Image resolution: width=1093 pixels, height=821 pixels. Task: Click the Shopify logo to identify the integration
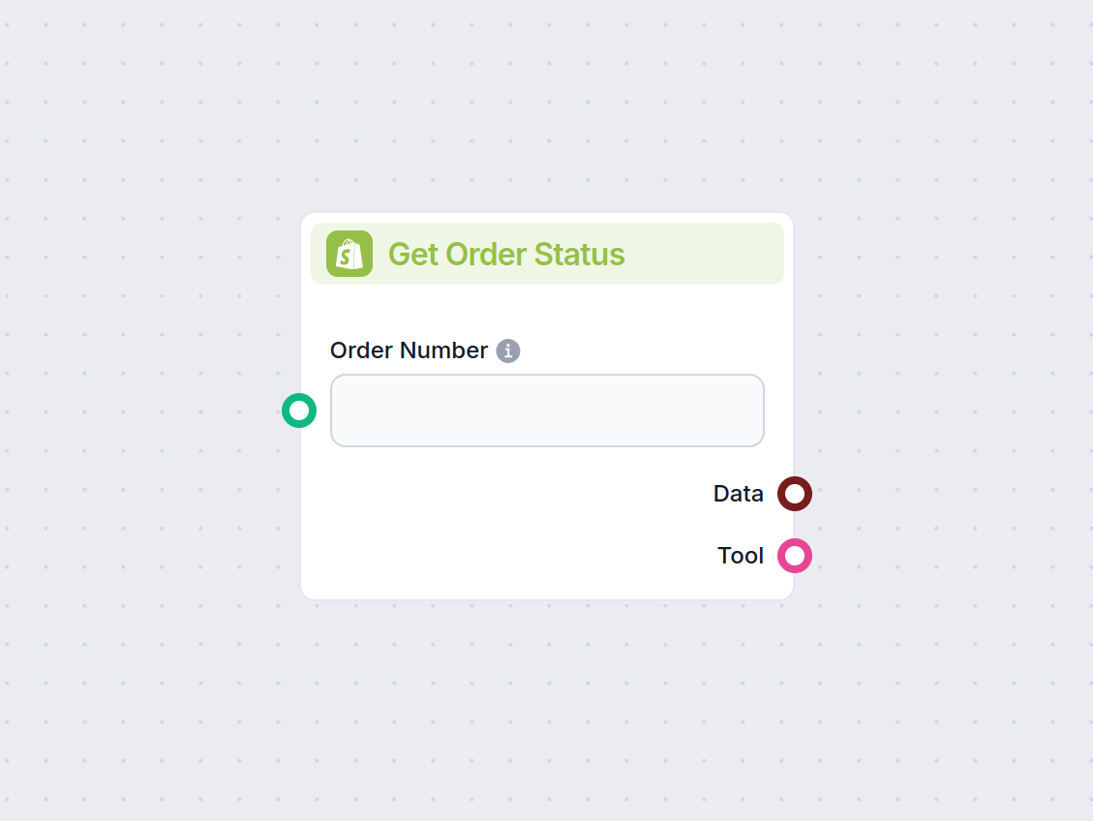pos(349,254)
